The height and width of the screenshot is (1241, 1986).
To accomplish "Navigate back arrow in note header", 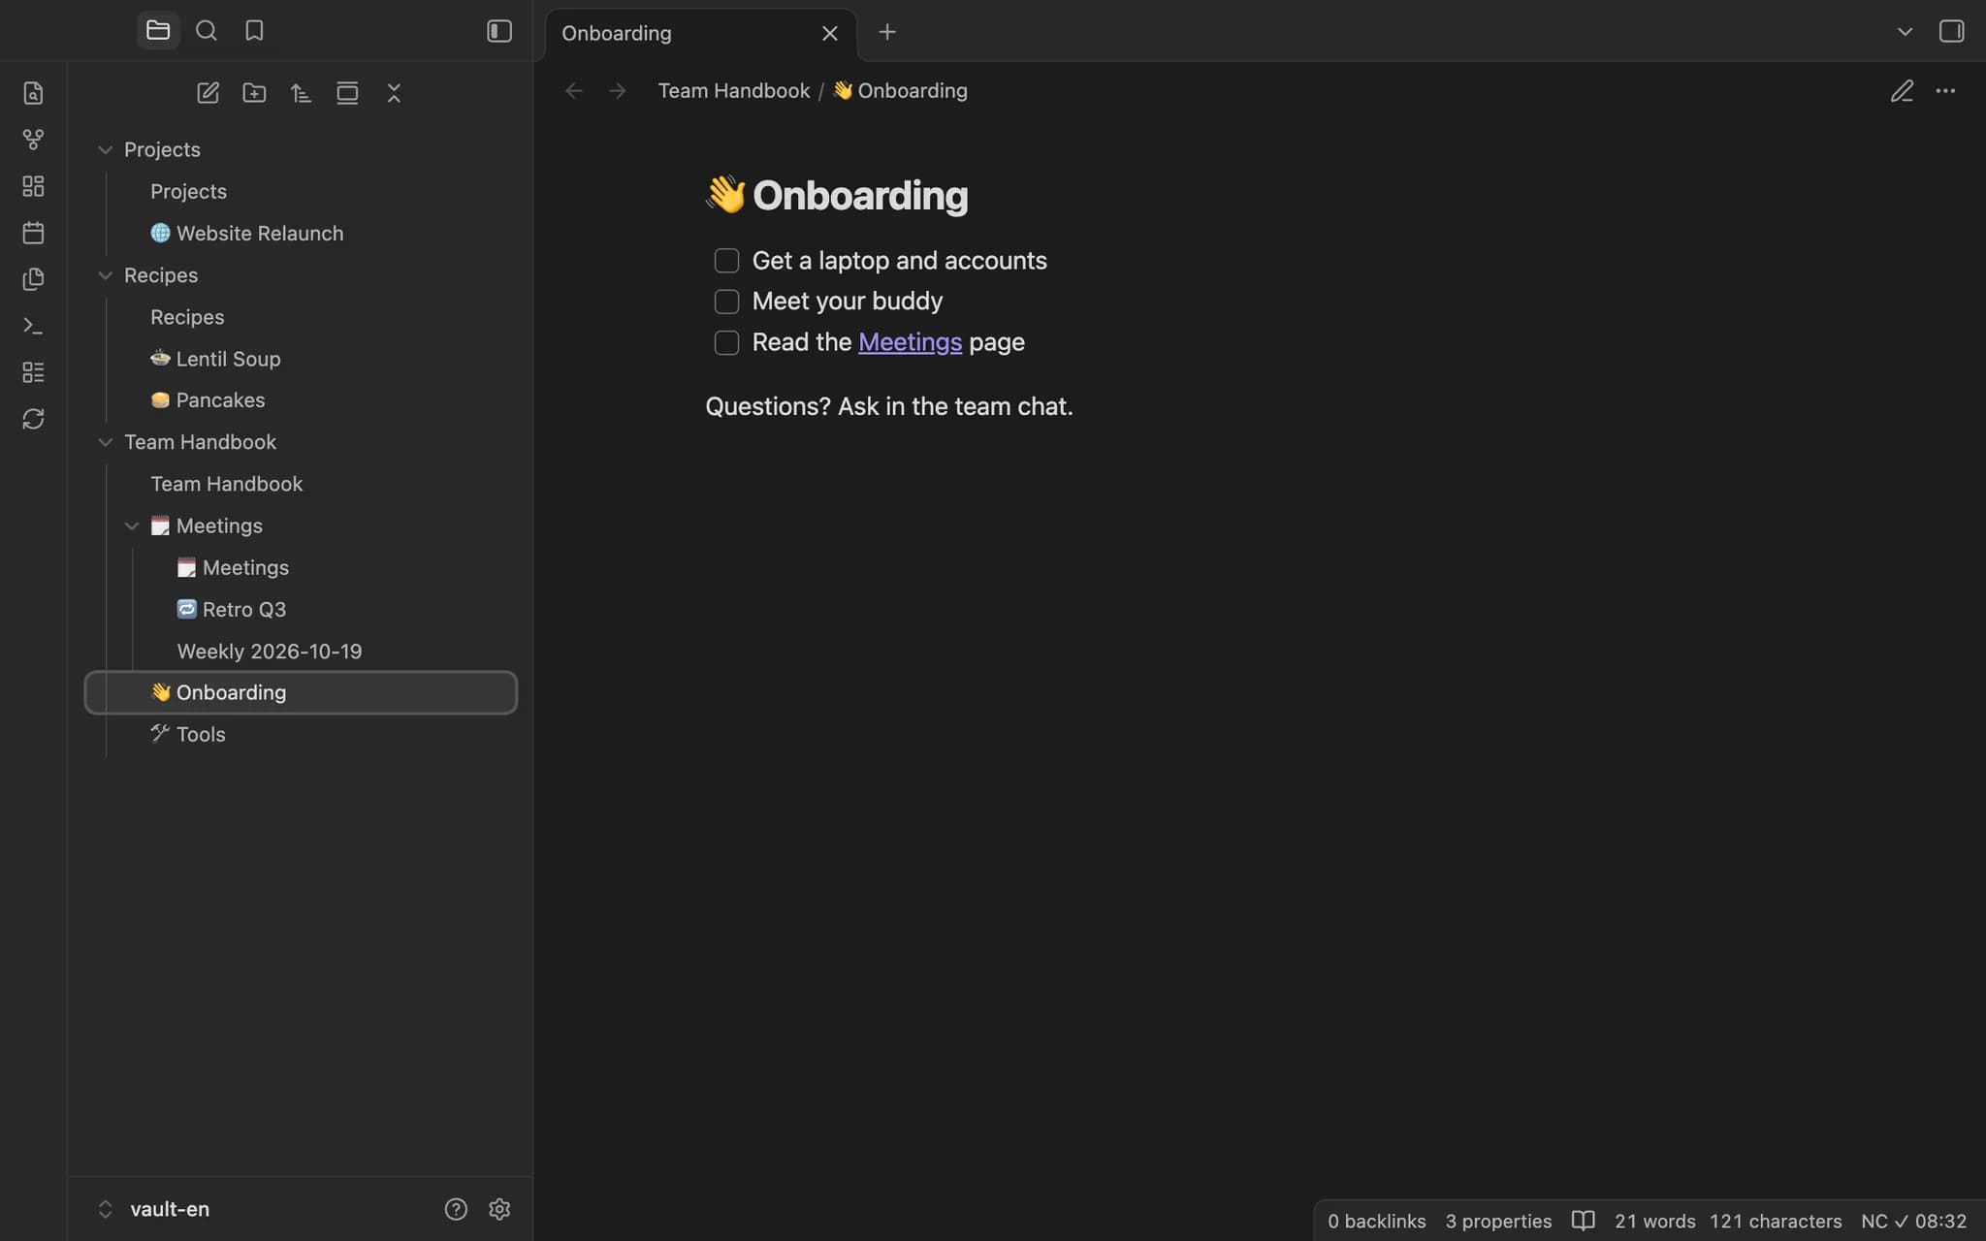I will pos(574,91).
